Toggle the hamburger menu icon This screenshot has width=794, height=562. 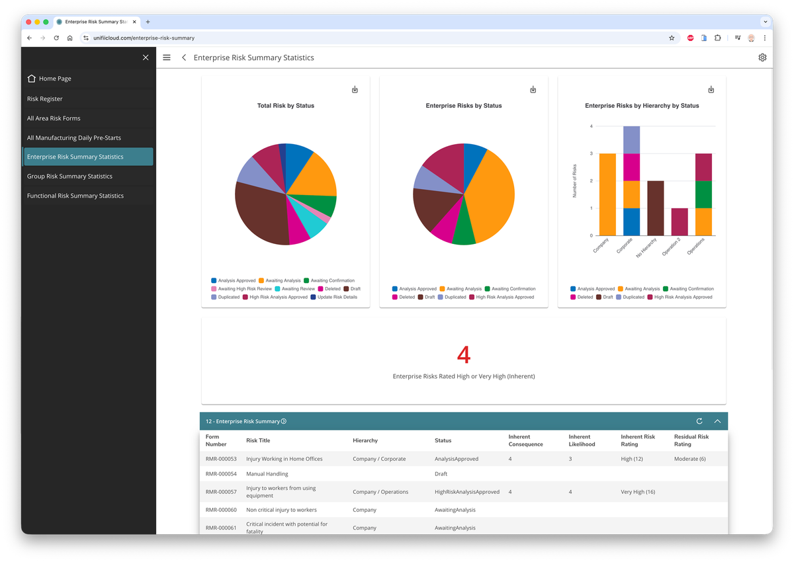pos(167,58)
